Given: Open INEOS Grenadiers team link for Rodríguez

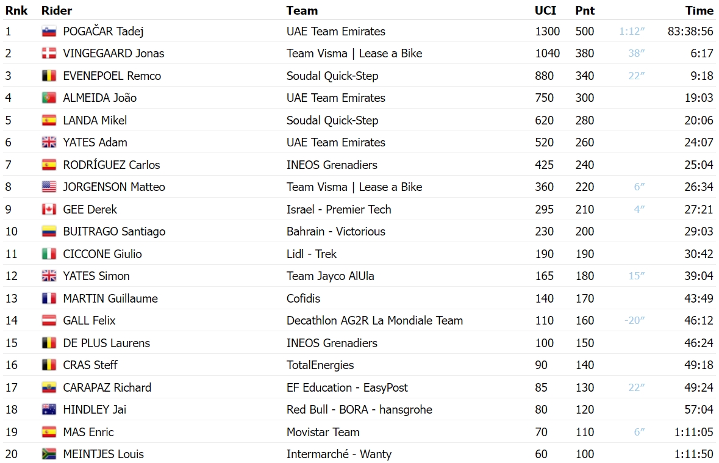Looking at the screenshot, I should coord(332,165).
